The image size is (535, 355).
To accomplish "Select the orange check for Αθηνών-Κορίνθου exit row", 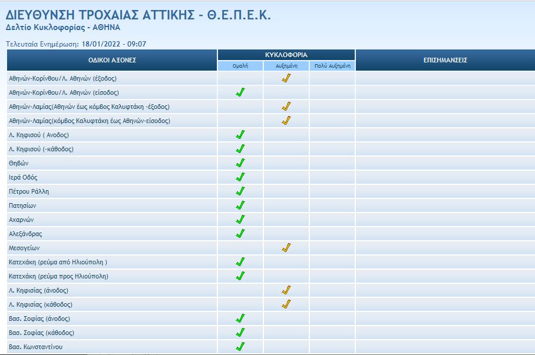I will click(286, 77).
